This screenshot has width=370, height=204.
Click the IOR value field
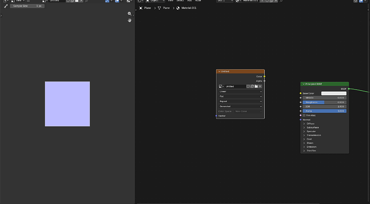point(325,106)
